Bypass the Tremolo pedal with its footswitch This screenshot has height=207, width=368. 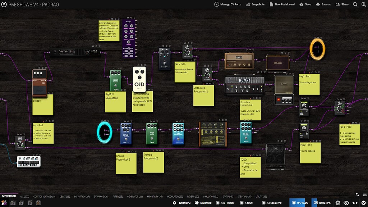pos(152,139)
